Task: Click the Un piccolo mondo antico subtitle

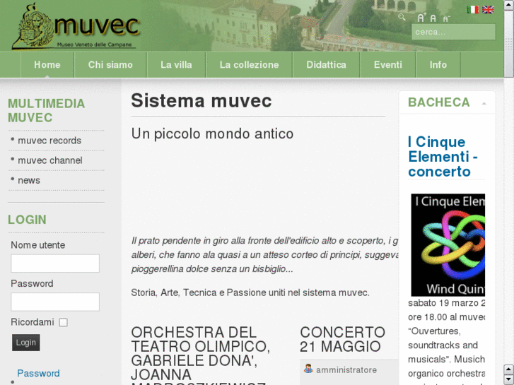Action: (212, 134)
